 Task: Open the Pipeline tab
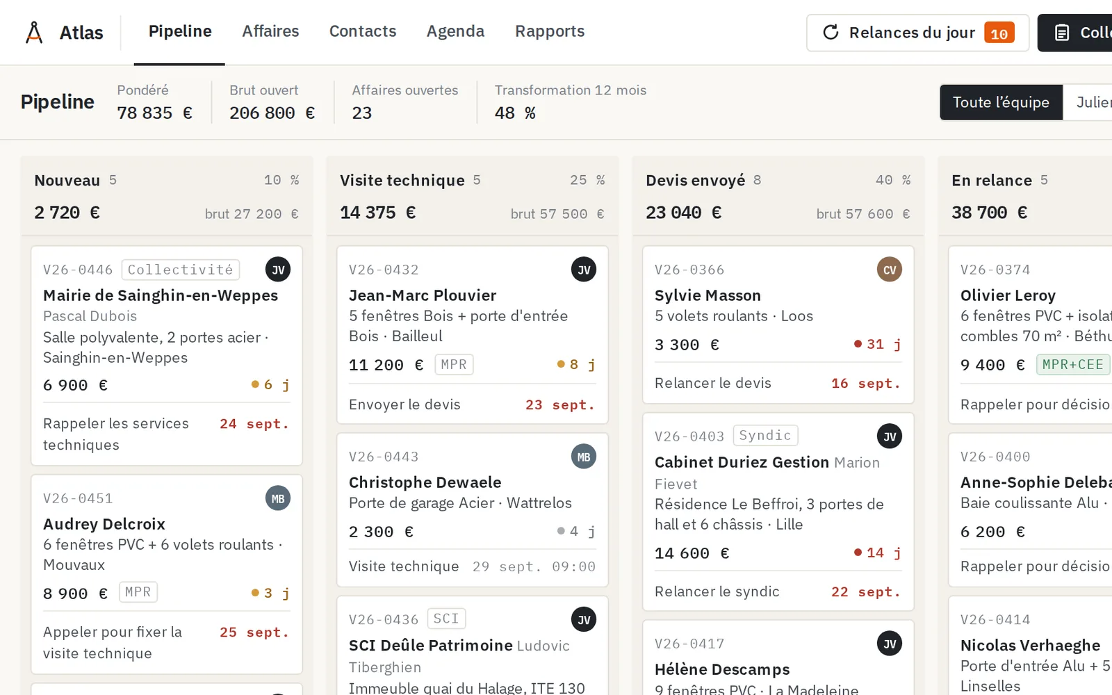(x=180, y=32)
